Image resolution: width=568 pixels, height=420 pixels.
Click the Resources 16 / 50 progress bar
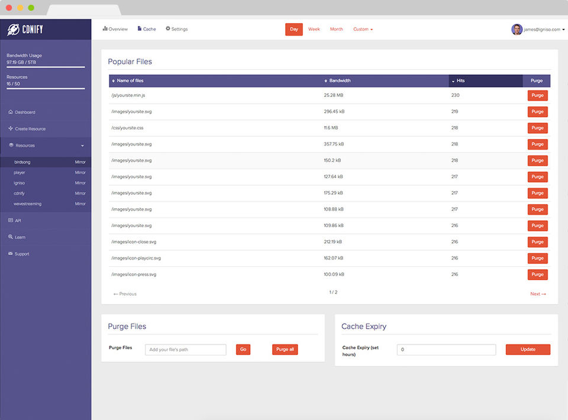46,88
